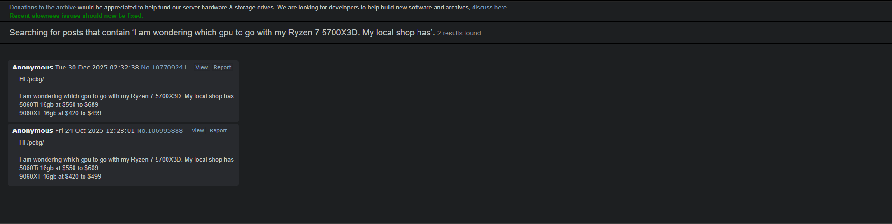The image size is (892, 224).
Task: Select the 'Fri 24 Oct 2025 12:28:01' timestamp
Action: pos(95,131)
